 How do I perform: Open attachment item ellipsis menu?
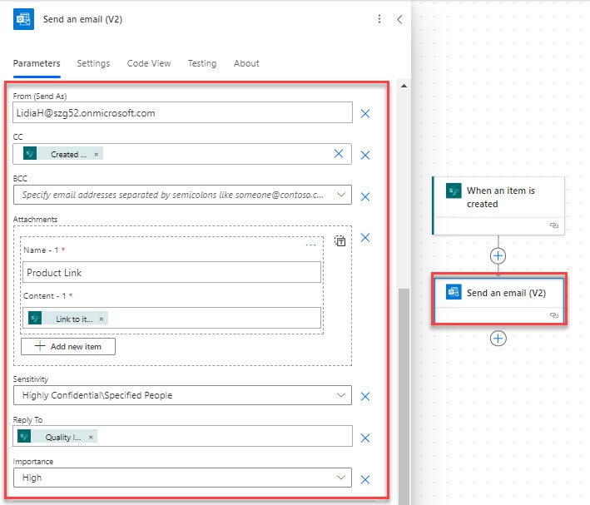pos(310,245)
